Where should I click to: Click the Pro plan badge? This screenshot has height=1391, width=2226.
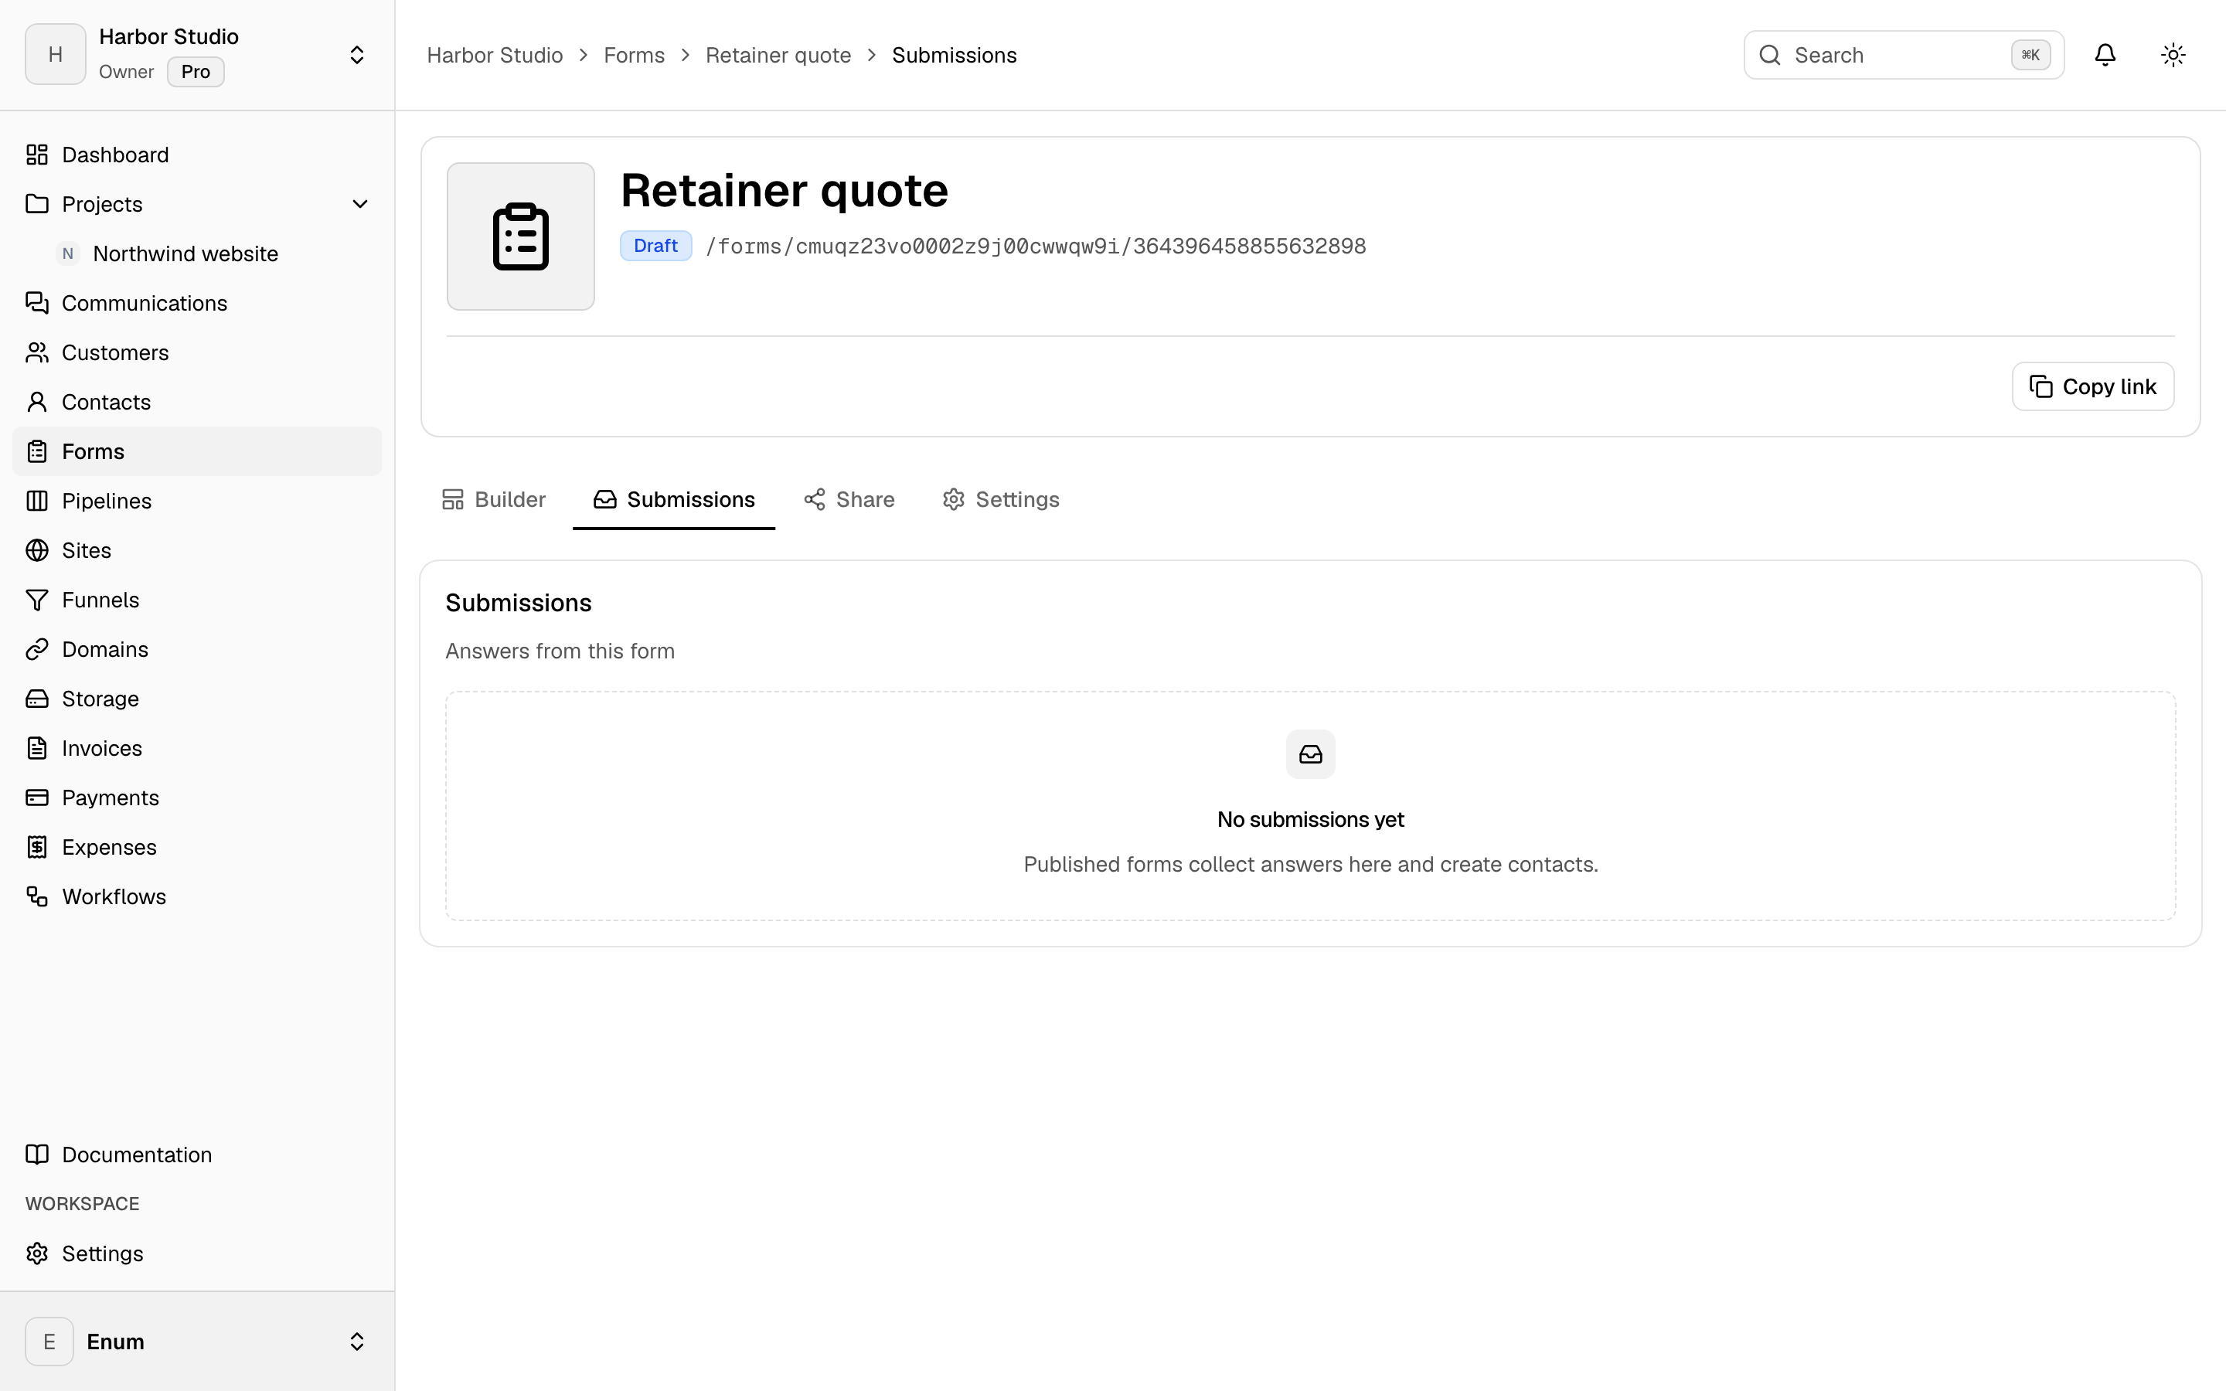point(196,72)
